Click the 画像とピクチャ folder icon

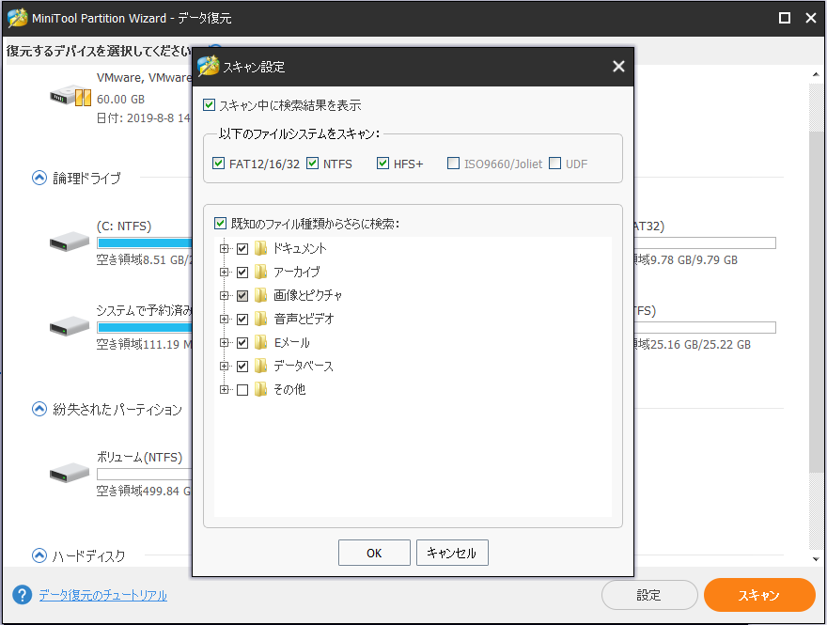pyautogui.click(x=260, y=295)
